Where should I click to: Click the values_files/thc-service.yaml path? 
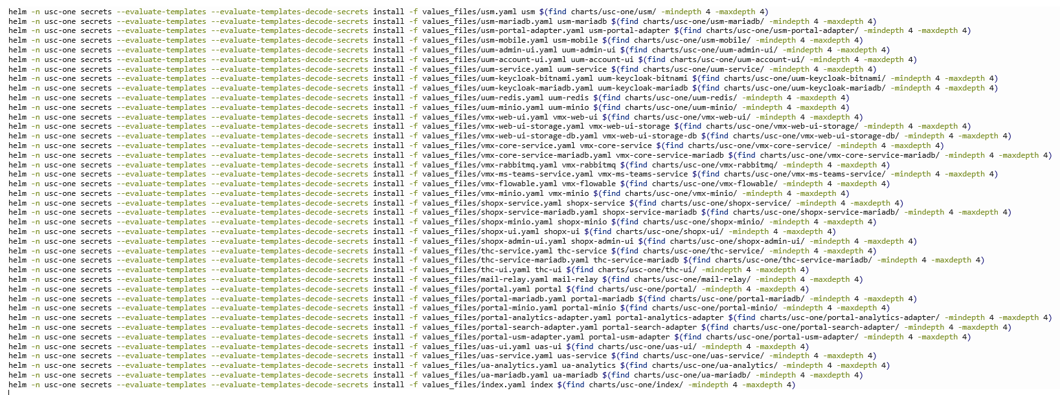488,251
